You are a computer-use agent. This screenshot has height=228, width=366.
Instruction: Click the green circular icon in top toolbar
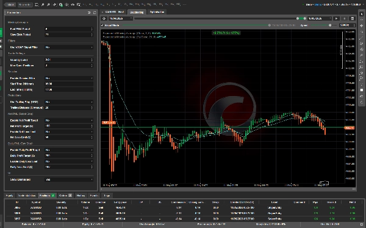60,4
